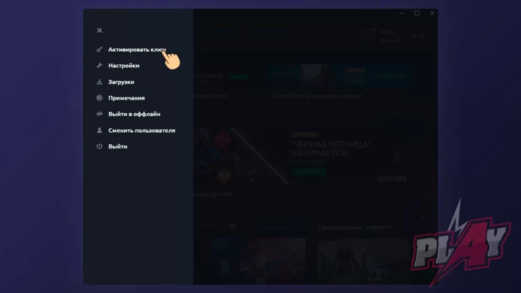The width and height of the screenshot is (521, 293).
Task: Close the side menu with the X icon
Action: [x=99, y=30]
